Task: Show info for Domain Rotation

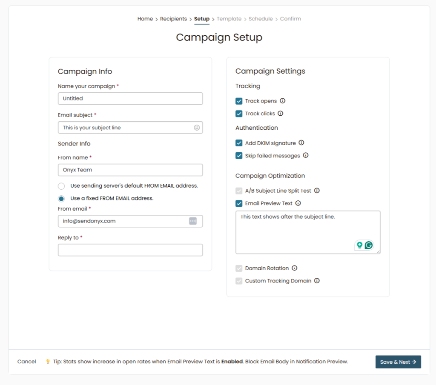Action: tap(294, 268)
